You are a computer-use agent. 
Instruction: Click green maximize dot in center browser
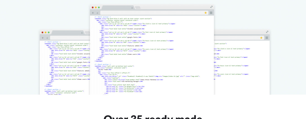(99, 7)
